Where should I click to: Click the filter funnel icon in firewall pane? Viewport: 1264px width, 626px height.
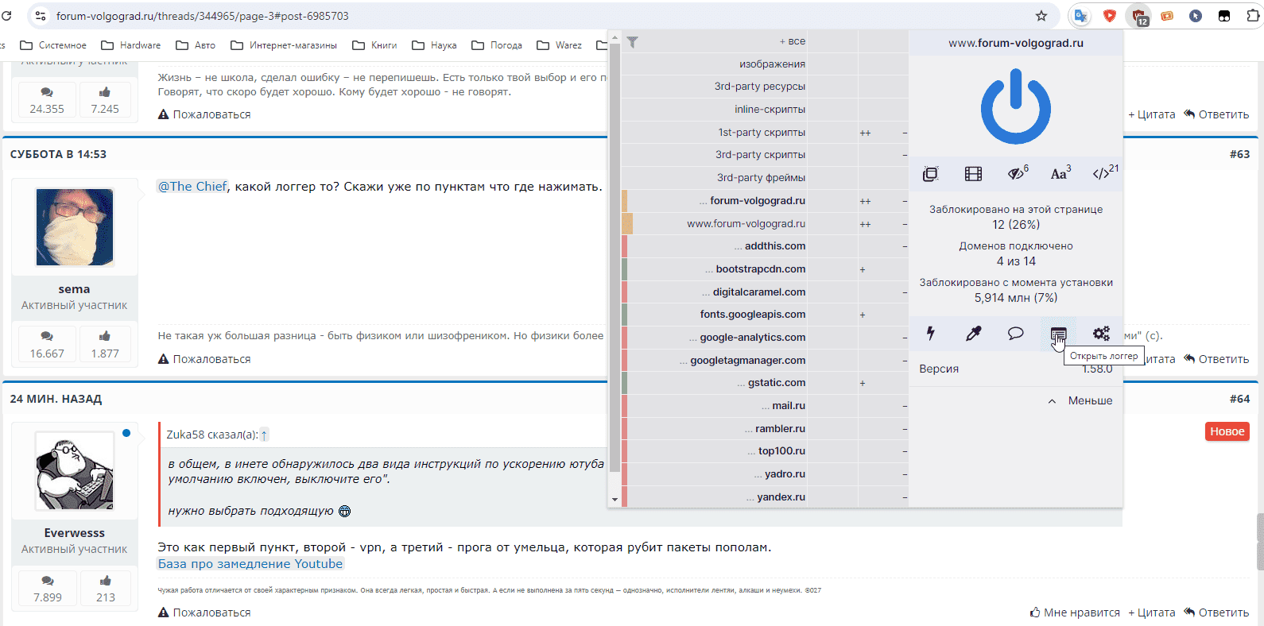(632, 42)
